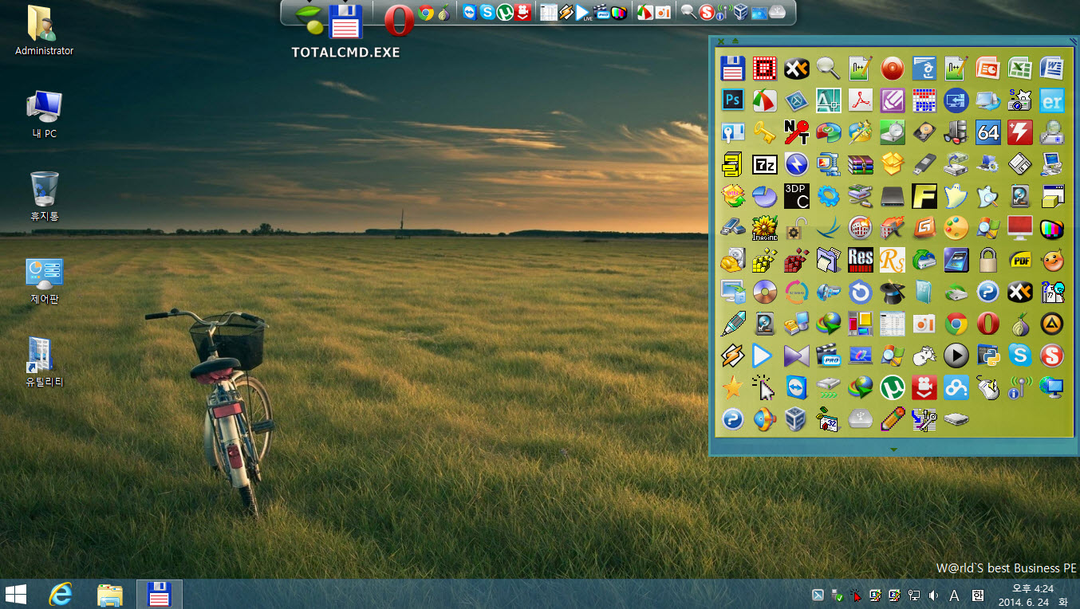Image resolution: width=1080 pixels, height=609 pixels.
Task: Open Chrome in the top dock
Action: coord(426,13)
